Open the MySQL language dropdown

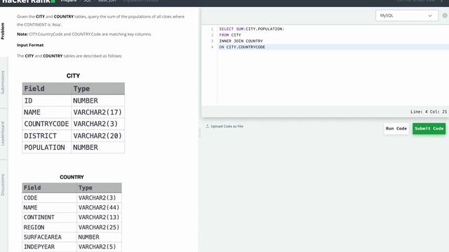tap(407, 15)
